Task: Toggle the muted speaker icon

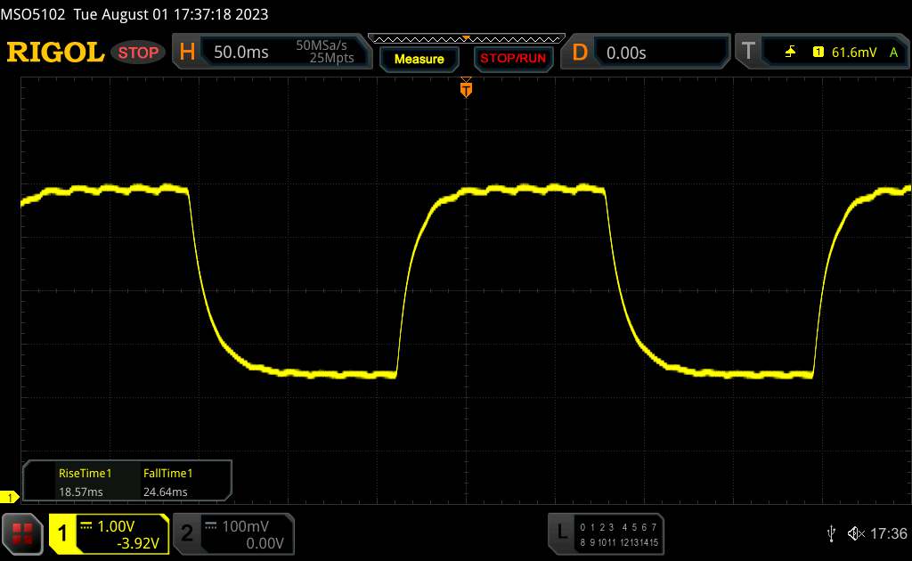Action: [856, 533]
